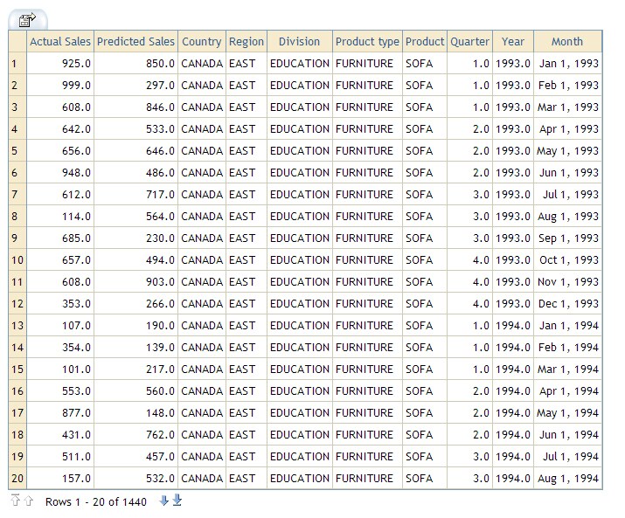Click the Country column header
625x518 pixels.
pyautogui.click(x=202, y=41)
